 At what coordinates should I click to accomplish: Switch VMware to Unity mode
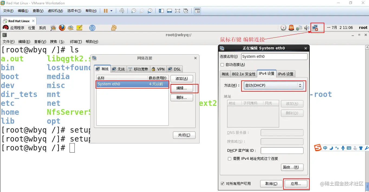(x=186, y=11)
